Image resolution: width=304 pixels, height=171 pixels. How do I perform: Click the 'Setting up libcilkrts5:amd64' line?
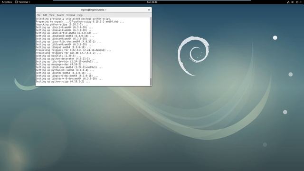(66, 33)
